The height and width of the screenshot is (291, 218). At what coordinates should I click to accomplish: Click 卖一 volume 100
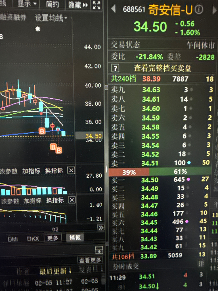pyautogui.click(x=180, y=163)
